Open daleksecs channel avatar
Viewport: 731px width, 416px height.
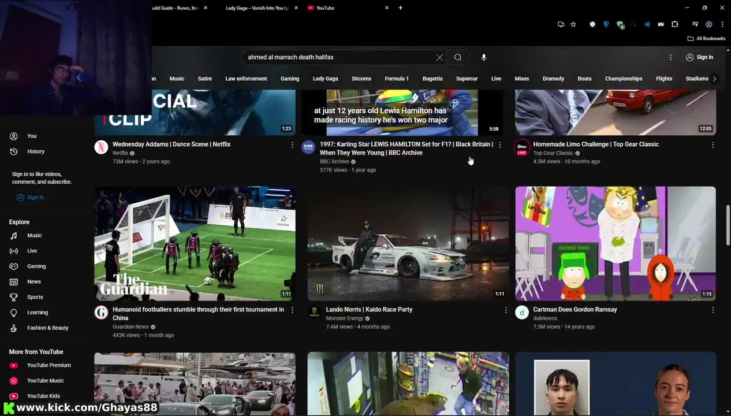click(522, 313)
